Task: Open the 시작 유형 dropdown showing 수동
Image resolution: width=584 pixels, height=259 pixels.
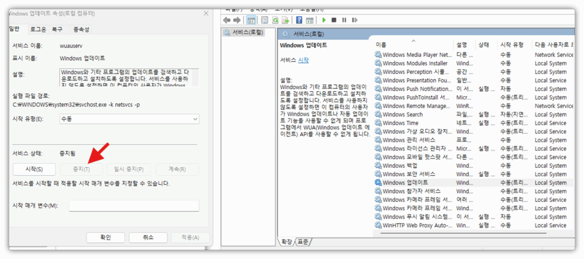Action: (x=129, y=119)
